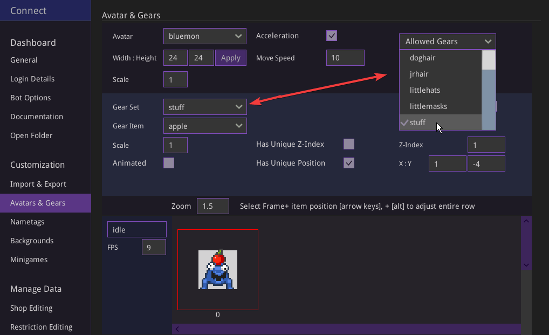The width and height of the screenshot is (549, 335).
Task: Open the Gear Item dropdown showing apple
Action: pyautogui.click(x=205, y=126)
